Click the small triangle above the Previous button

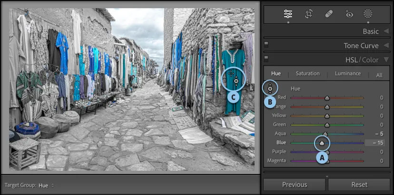point(327,176)
